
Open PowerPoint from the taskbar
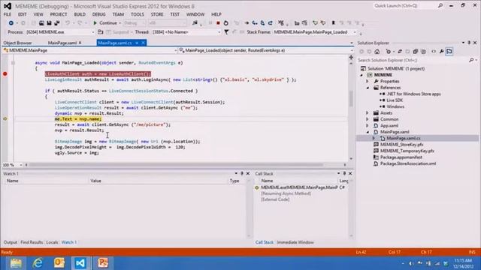[x=103, y=263]
